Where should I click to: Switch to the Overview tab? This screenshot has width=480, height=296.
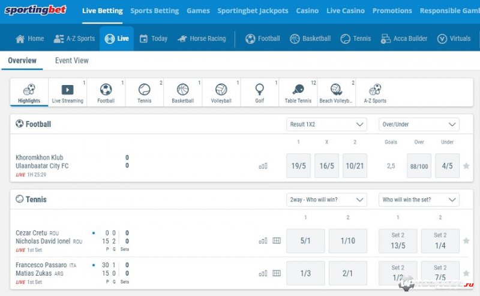coord(22,61)
